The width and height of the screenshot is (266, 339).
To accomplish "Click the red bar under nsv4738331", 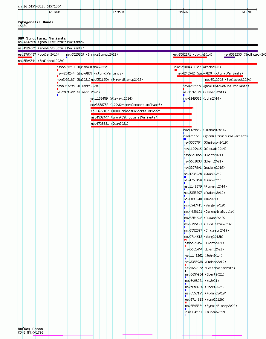I will 141,127.
